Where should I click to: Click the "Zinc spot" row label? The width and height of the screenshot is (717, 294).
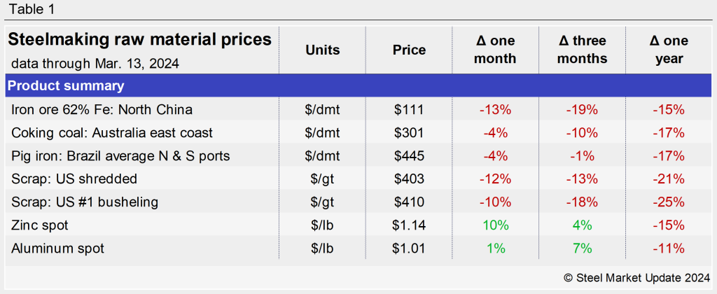coord(41,225)
